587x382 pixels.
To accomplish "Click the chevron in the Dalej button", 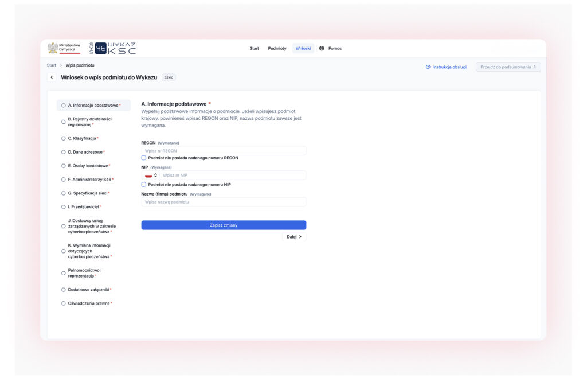I will (x=300, y=237).
